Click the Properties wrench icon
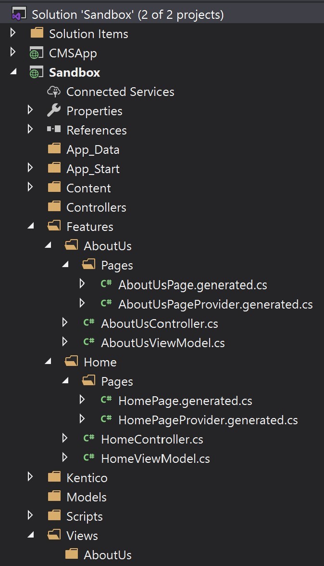Screen dimensions: 324x566 pos(54,110)
